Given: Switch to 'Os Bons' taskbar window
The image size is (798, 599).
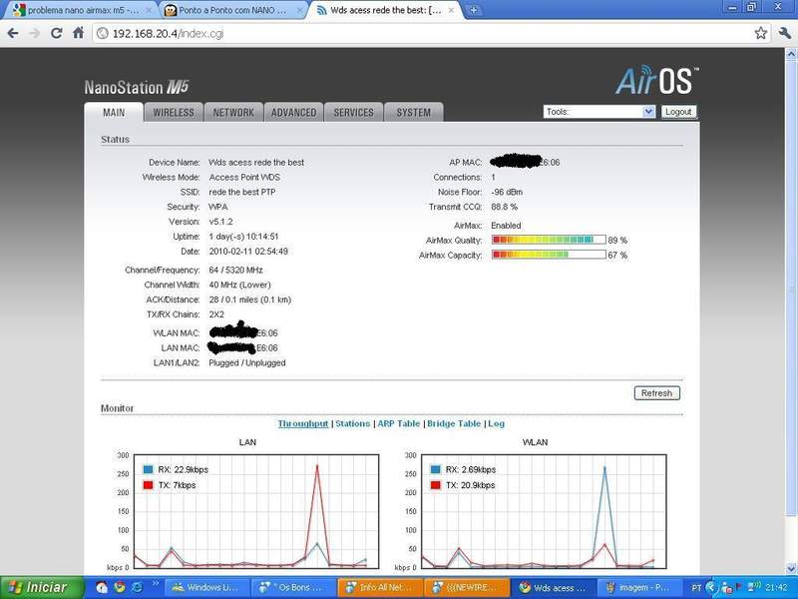Looking at the screenshot, I should pos(295,588).
